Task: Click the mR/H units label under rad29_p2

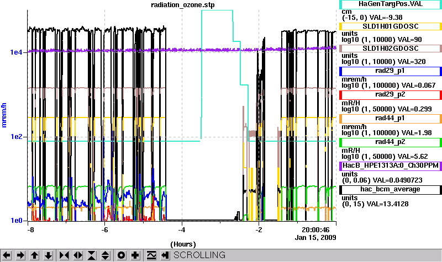Action: pyautogui.click(x=351, y=103)
